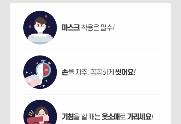Click the text 을 할 때는

(x=87, y=116)
